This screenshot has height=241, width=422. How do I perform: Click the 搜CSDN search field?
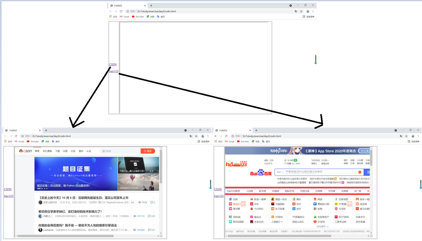(120, 151)
